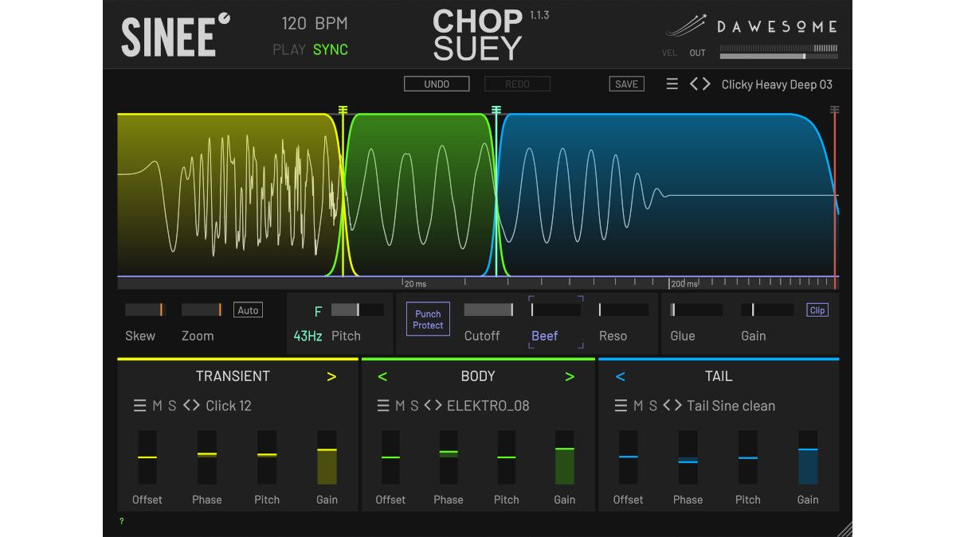
Task: Open the main preset hamburger menu
Action: pos(672,84)
